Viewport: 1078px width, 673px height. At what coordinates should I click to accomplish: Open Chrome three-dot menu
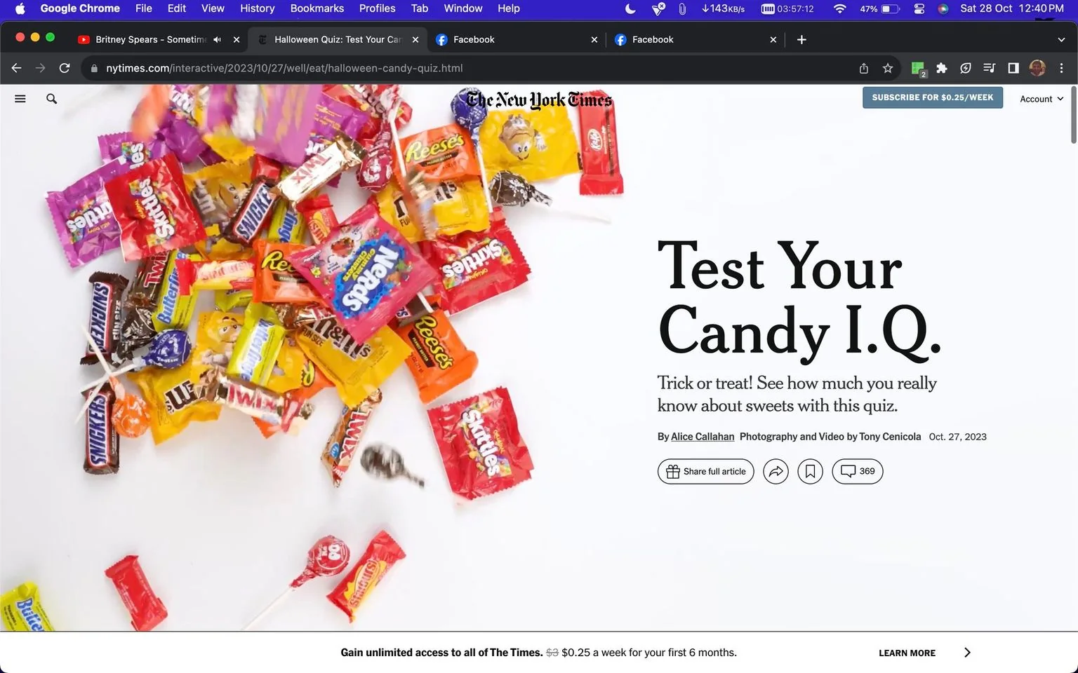tap(1061, 68)
